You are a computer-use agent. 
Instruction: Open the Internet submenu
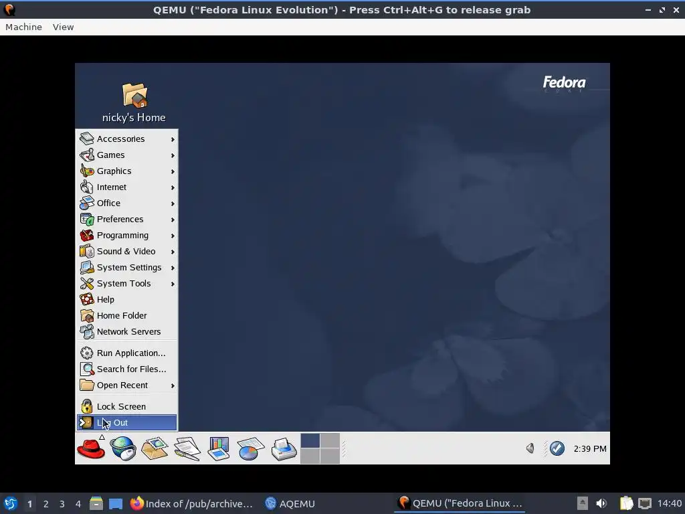point(127,187)
